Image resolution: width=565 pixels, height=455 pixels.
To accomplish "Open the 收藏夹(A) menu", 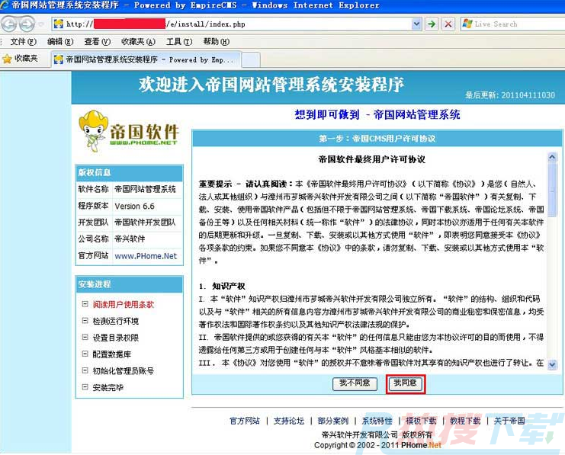I will coord(138,42).
